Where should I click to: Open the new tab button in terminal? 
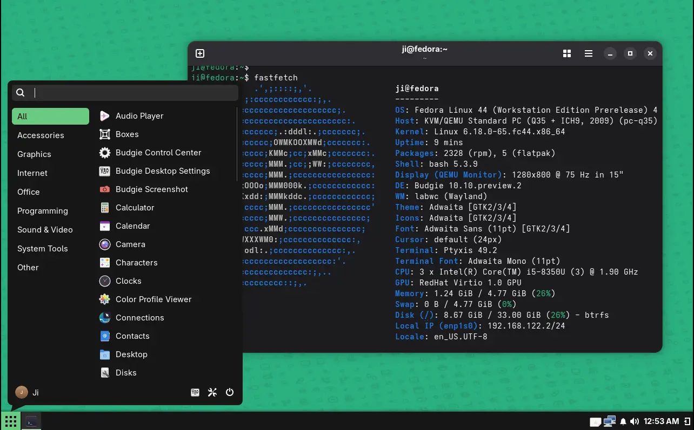(x=200, y=53)
